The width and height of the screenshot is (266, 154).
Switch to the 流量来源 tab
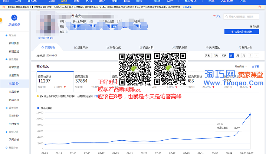click(x=81, y=47)
